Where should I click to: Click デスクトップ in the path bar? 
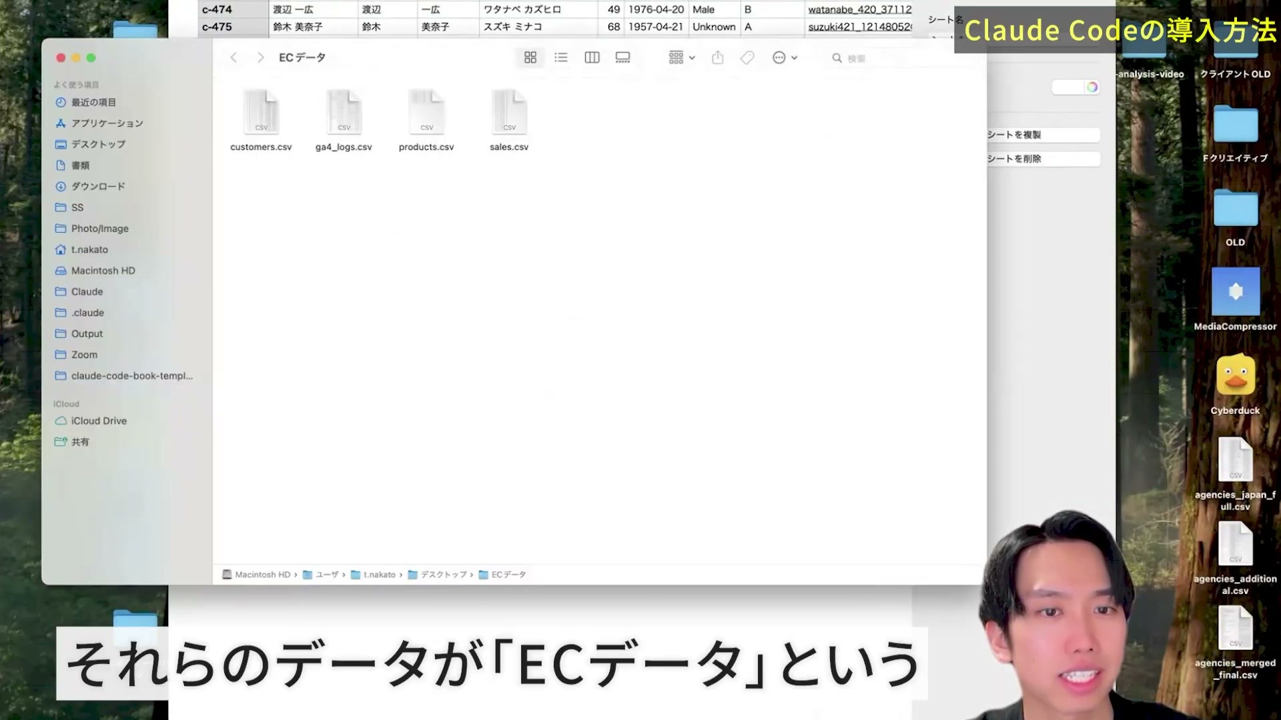pos(438,575)
